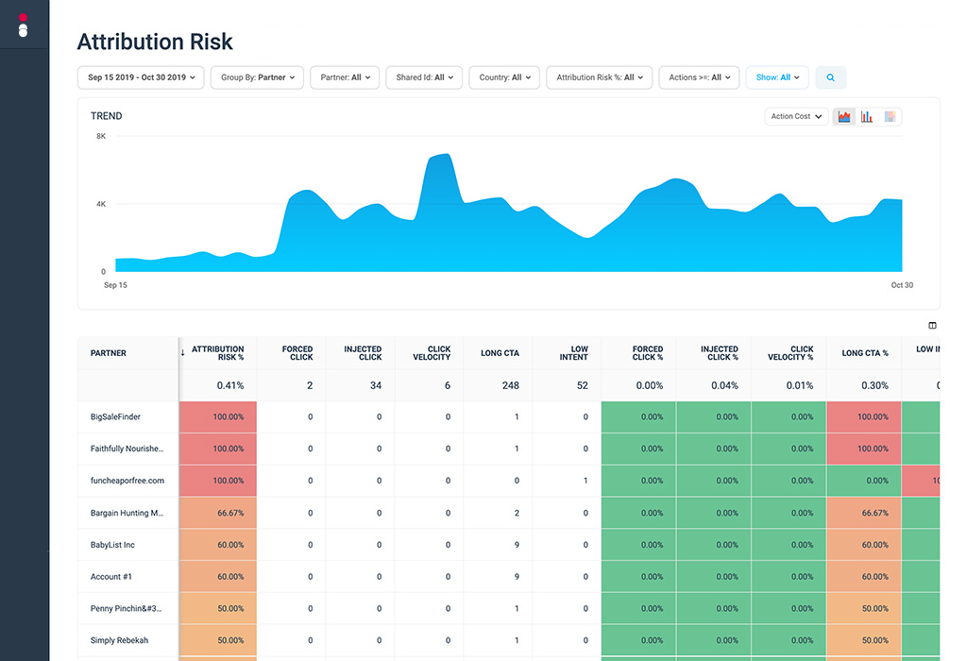Expand the Actions >=: All filter
This screenshot has width=967, height=661.
point(699,77)
